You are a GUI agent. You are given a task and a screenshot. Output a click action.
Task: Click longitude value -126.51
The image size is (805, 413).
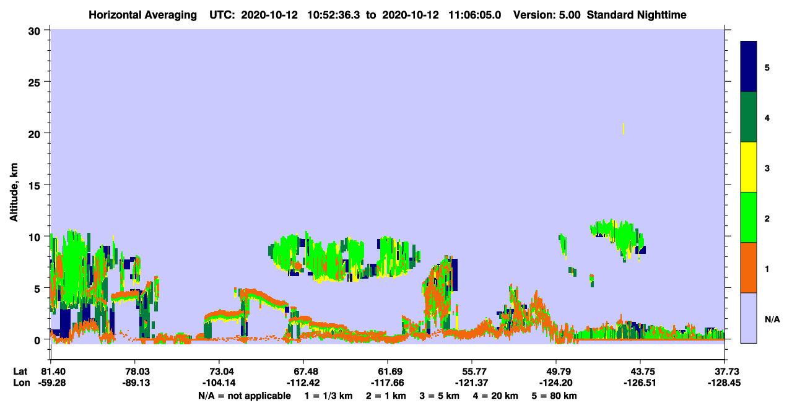click(640, 383)
